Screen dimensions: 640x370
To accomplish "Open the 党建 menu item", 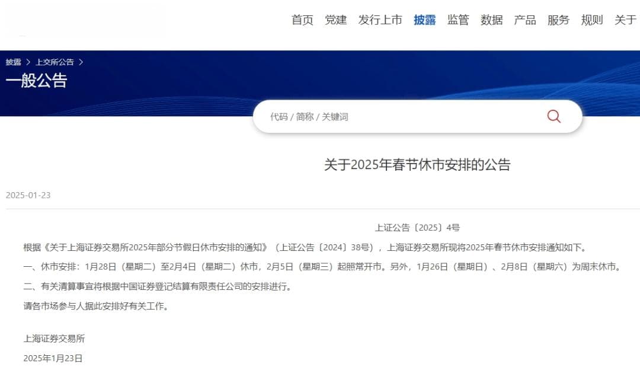I will click(335, 20).
